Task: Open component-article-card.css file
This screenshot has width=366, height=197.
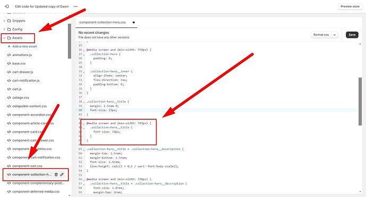Action: pyautogui.click(x=33, y=124)
